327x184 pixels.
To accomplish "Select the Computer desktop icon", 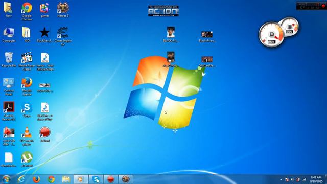I will [9, 35].
